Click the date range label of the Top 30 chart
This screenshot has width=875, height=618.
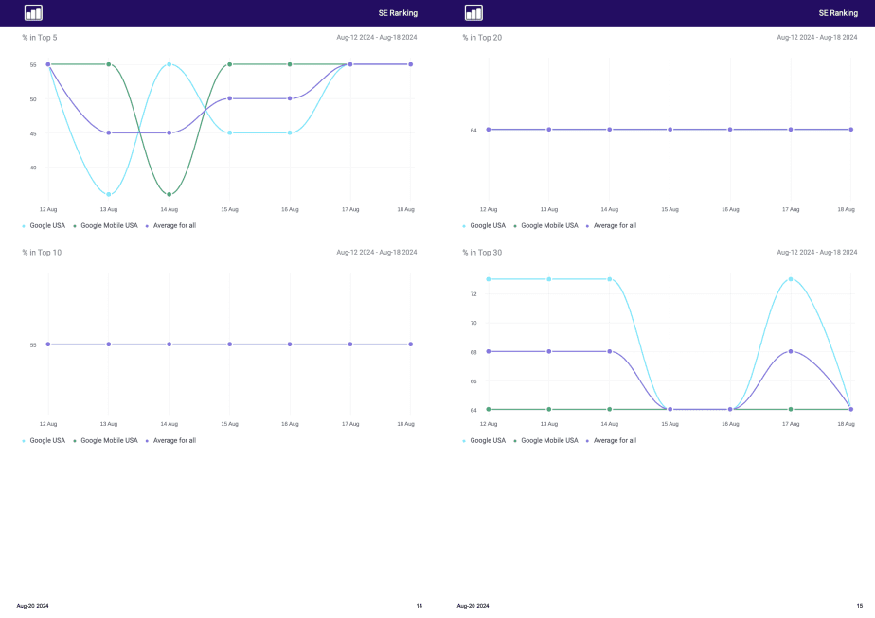[817, 252]
